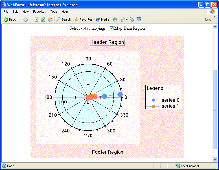Open the Favorites toolbar button
This screenshot has width=219, height=170.
point(83,19)
